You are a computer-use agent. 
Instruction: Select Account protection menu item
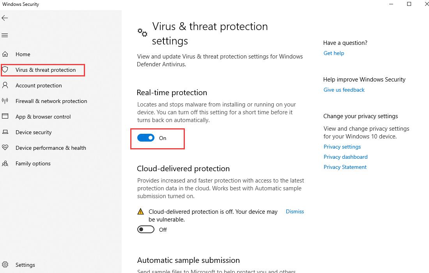pyautogui.click(x=39, y=85)
